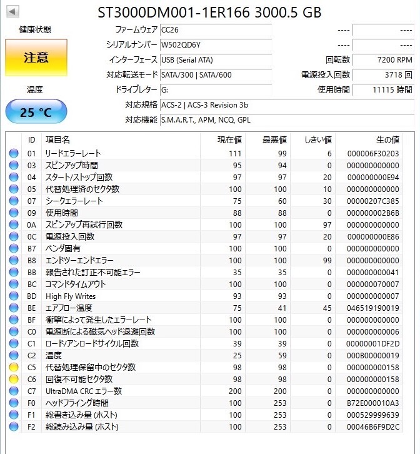Screen dimensions: 420x454
Task: Click raw value B72E000010A3
Action: point(373,403)
